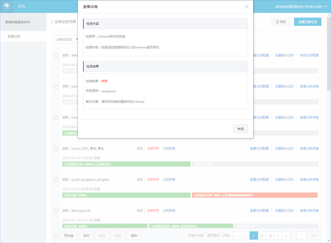Go to last page with » icon
331x243 pixels.
[286, 236]
